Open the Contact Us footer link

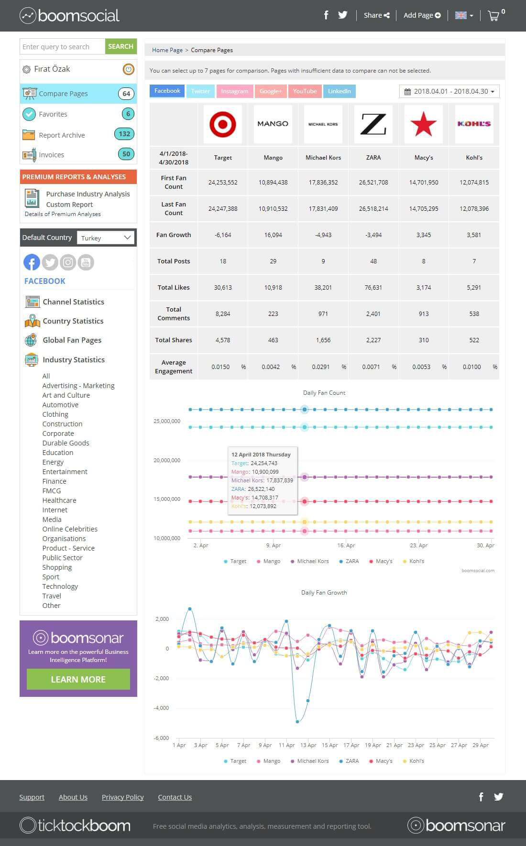[175, 797]
